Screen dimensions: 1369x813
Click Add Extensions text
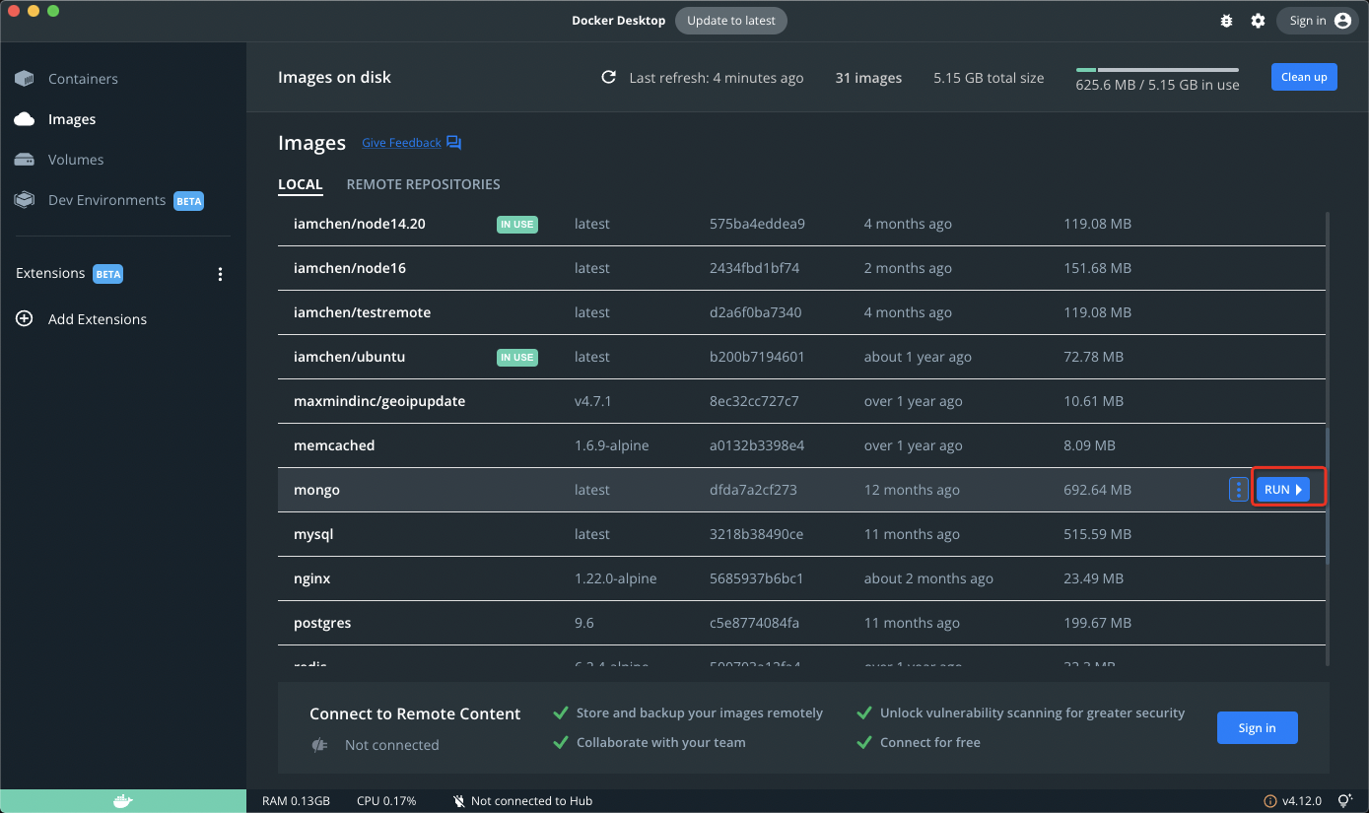click(98, 319)
